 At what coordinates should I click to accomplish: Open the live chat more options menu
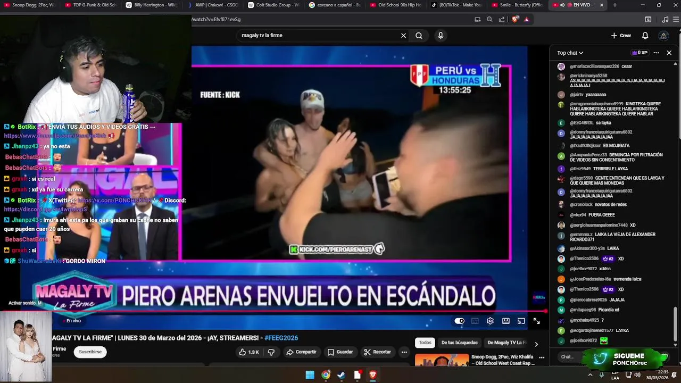tap(656, 53)
